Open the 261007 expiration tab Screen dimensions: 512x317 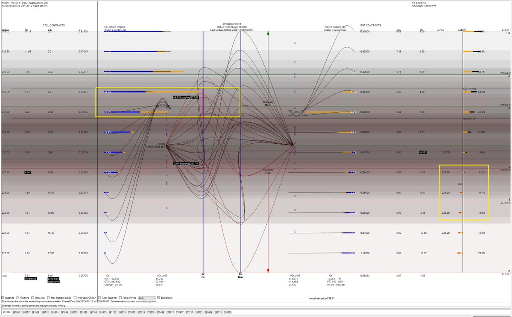tap(26, 312)
